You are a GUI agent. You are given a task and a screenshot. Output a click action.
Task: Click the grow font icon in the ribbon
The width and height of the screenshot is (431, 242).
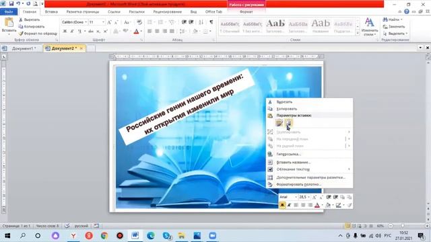[109, 22]
